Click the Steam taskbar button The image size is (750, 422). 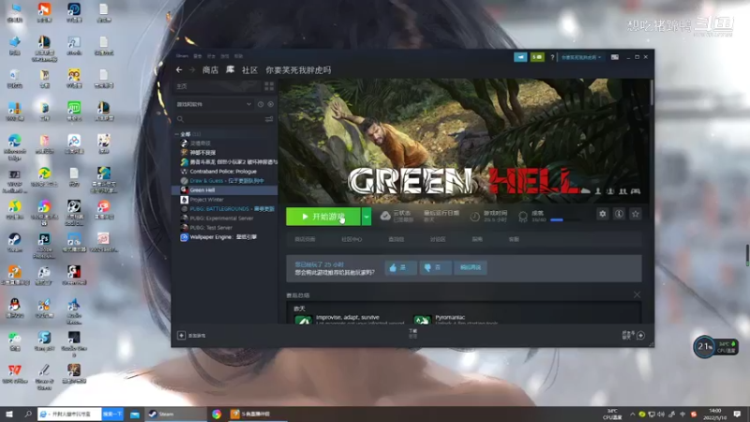point(174,414)
